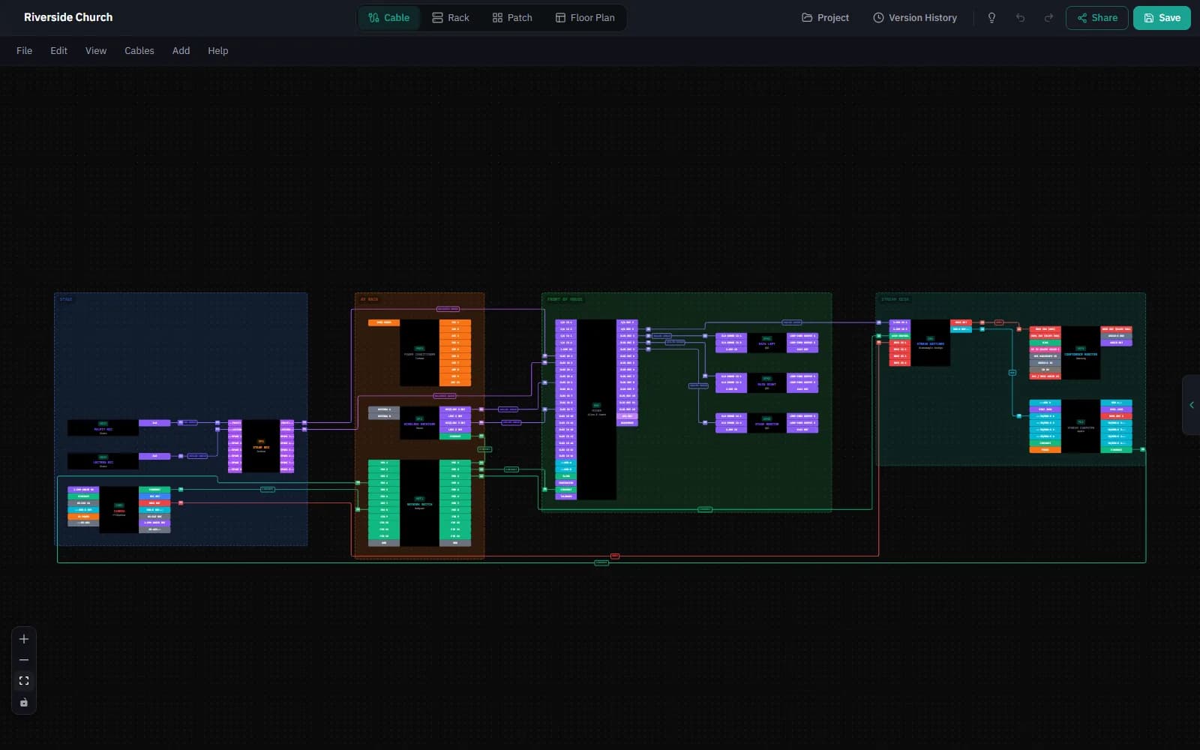Open the File menu
The width and height of the screenshot is (1200, 750).
pyautogui.click(x=24, y=50)
